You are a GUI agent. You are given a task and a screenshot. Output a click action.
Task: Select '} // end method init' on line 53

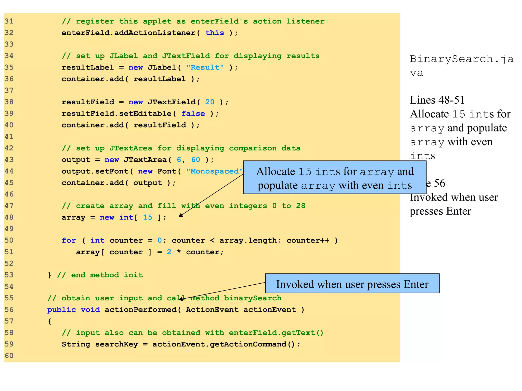(x=95, y=275)
